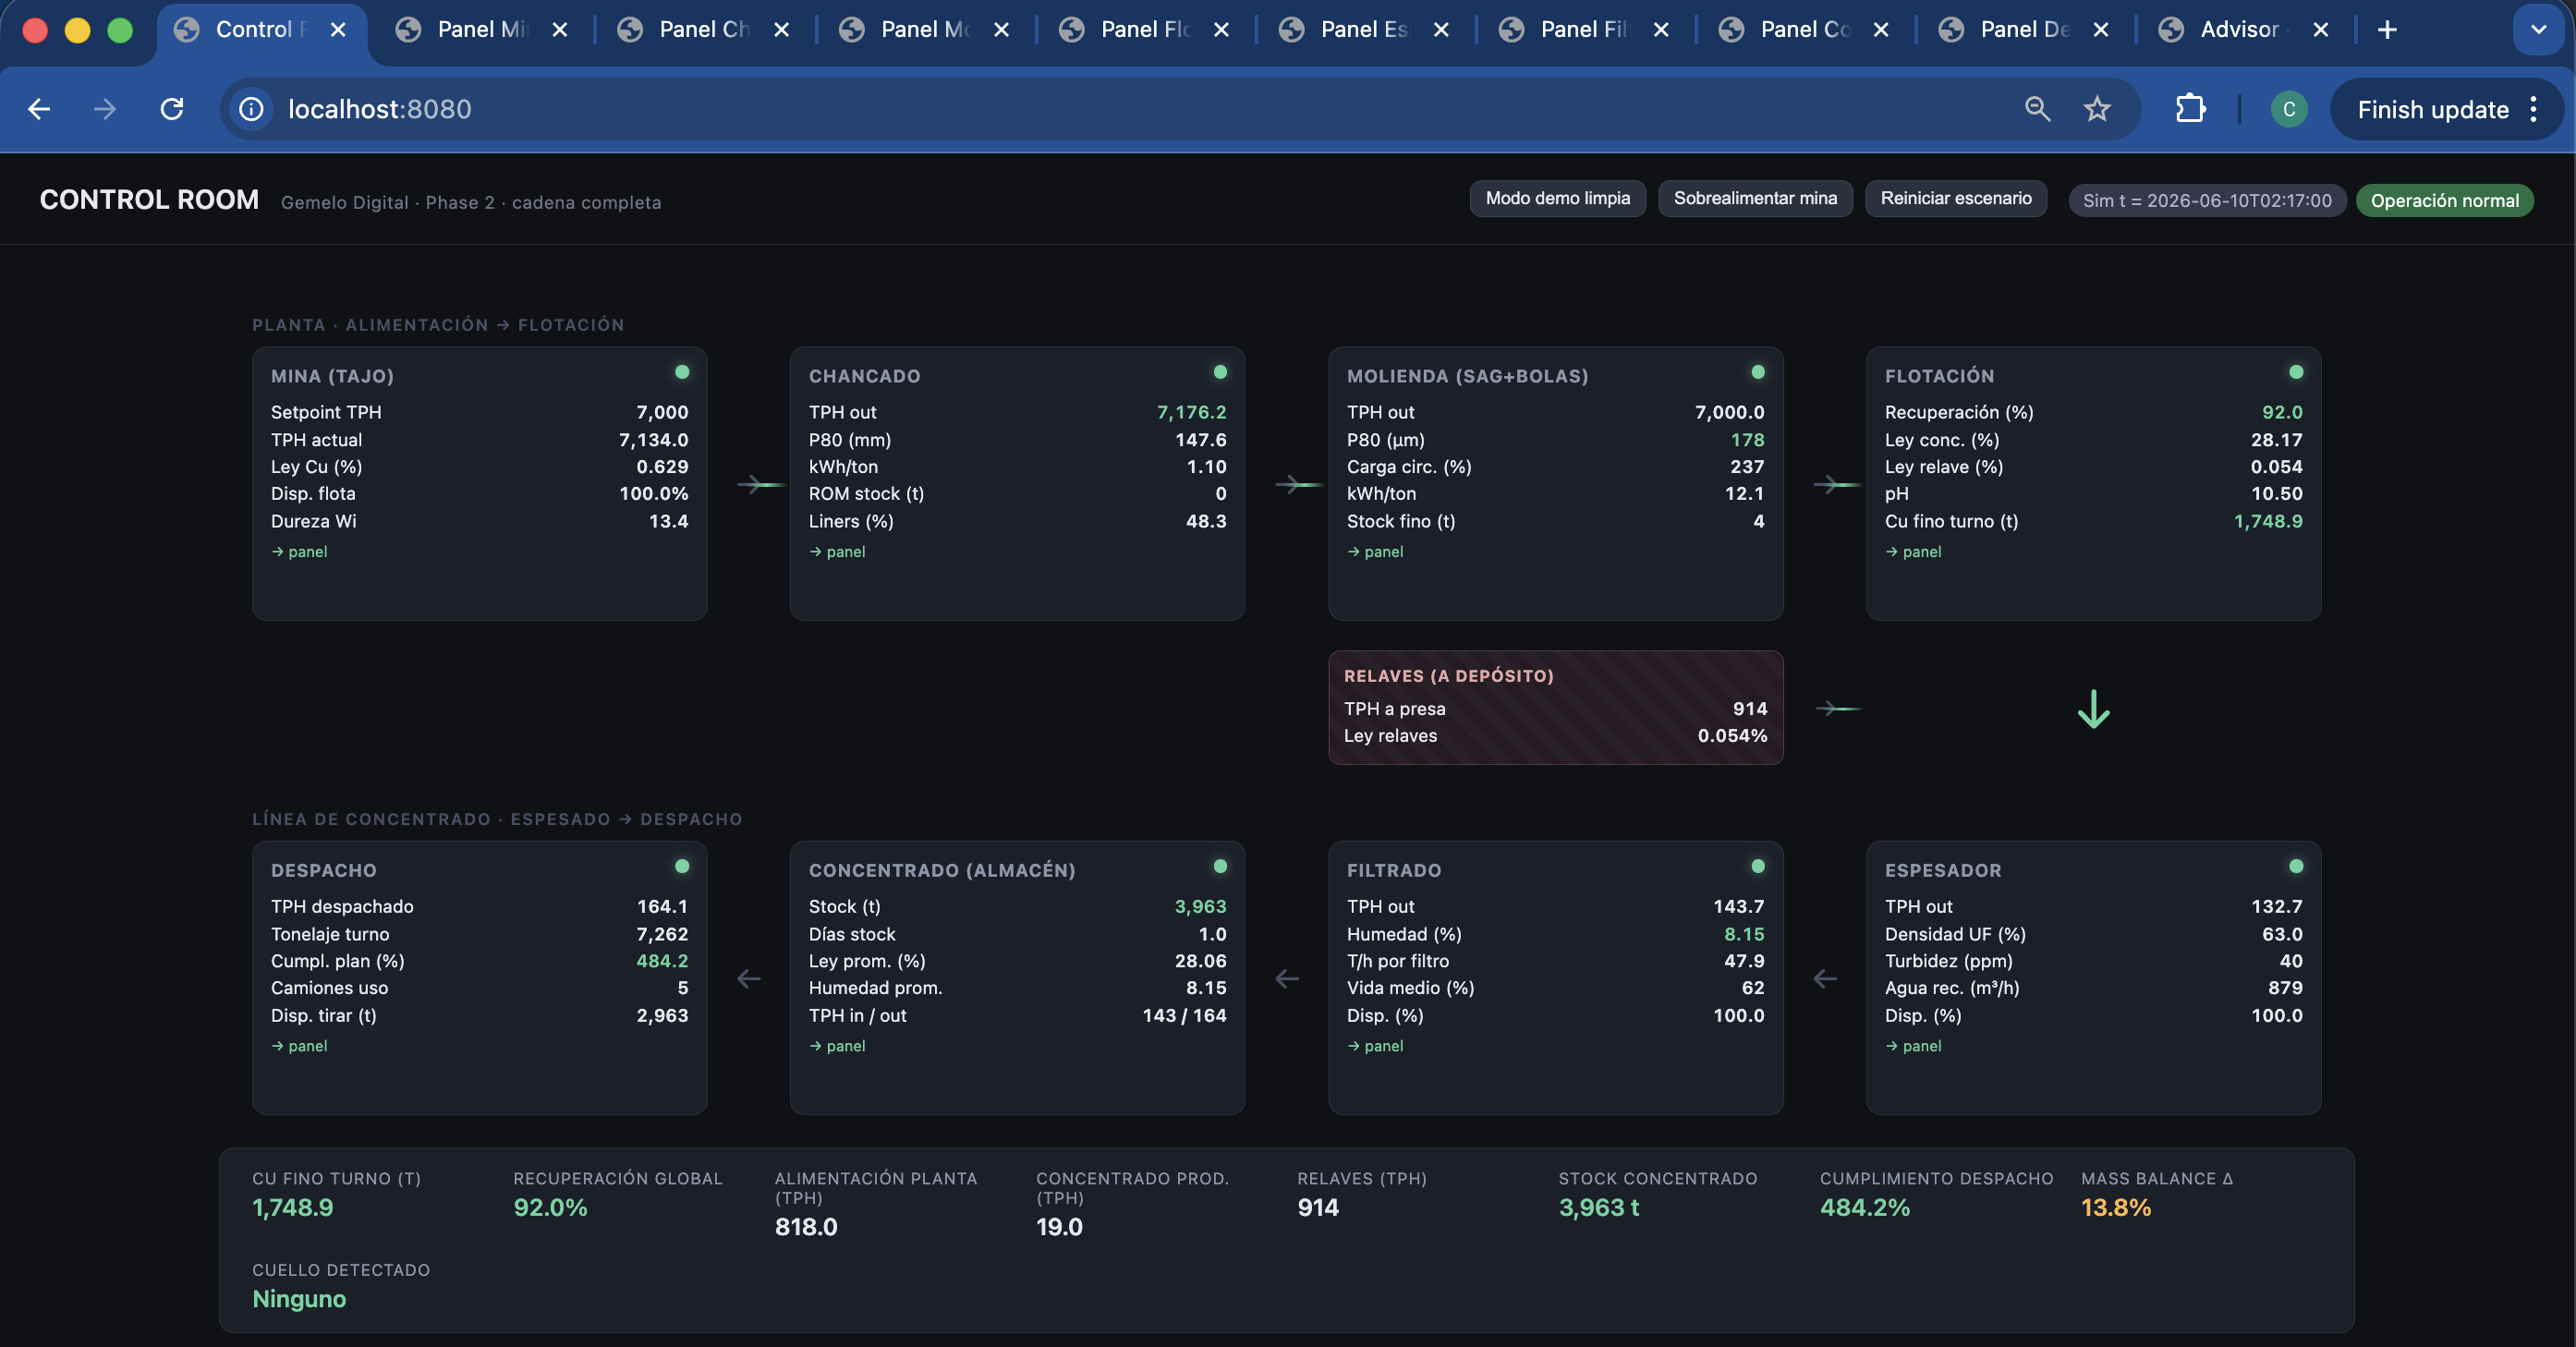The width and height of the screenshot is (2576, 1347).
Task: Click the green down arrow below Flotación
Action: coord(2093,709)
